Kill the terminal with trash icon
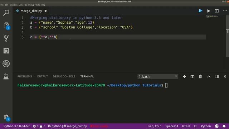 pos(200,76)
